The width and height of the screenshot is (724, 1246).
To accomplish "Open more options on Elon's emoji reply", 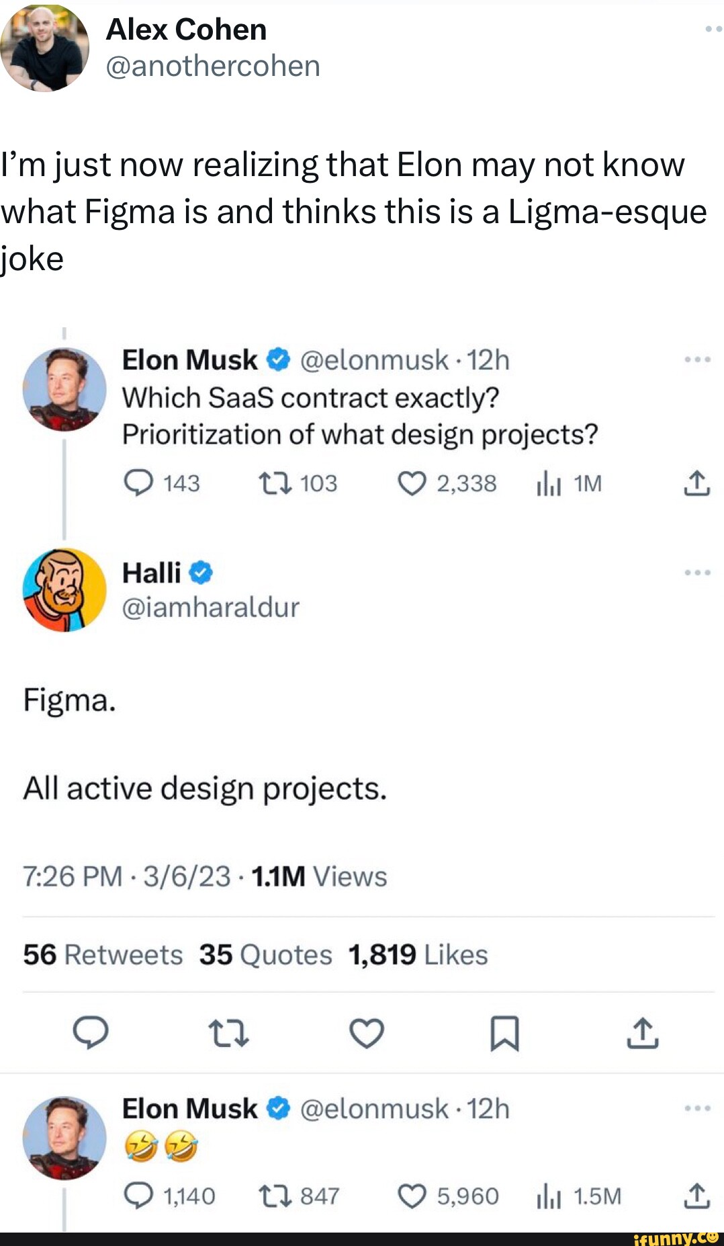I will [697, 1108].
